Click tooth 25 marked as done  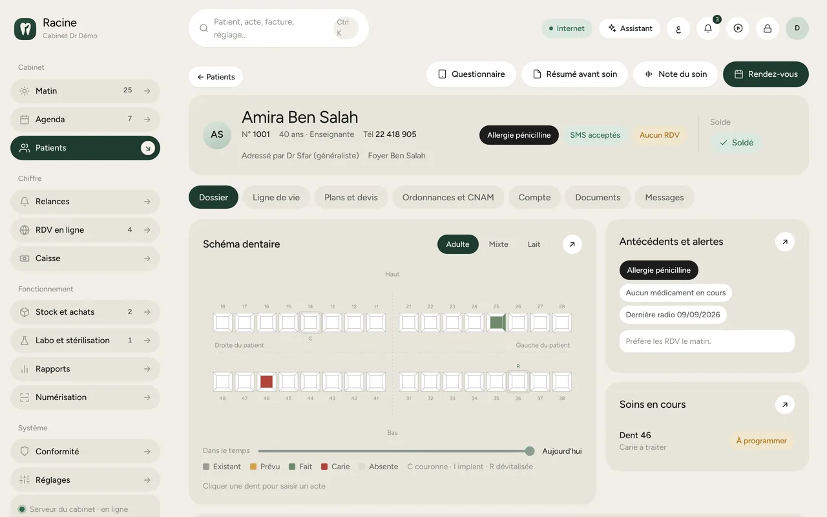click(x=496, y=322)
